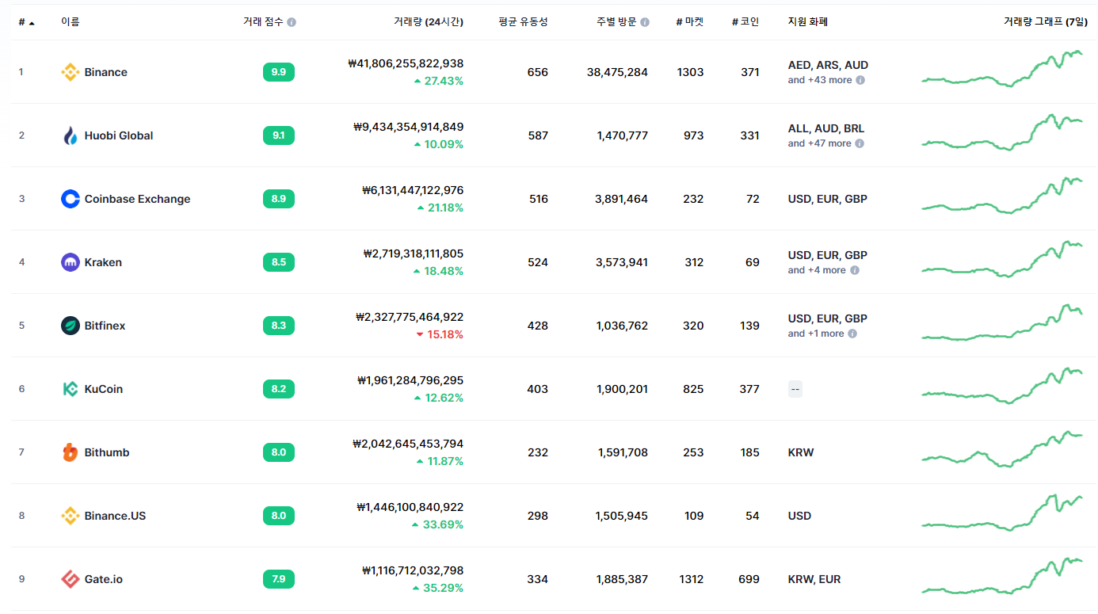
Task: Sort table by 이름 column header
Action: pos(71,22)
